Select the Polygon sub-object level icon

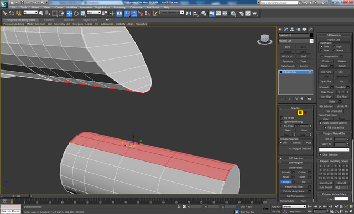(300, 113)
